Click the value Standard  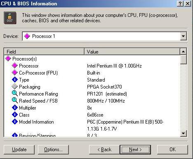[96, 80]
